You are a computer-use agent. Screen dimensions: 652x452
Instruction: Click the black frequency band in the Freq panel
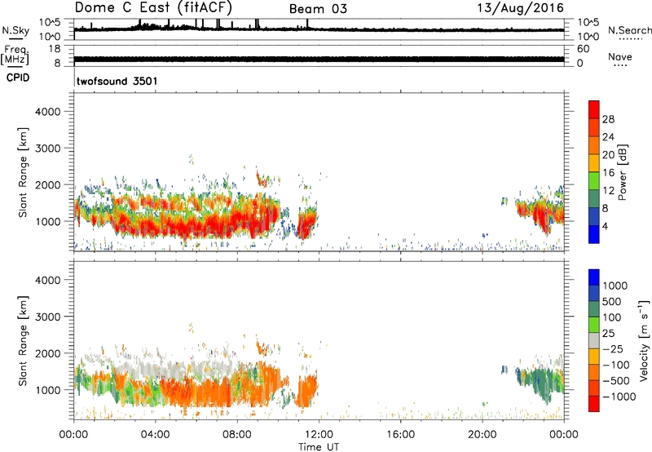pos(319,59)
